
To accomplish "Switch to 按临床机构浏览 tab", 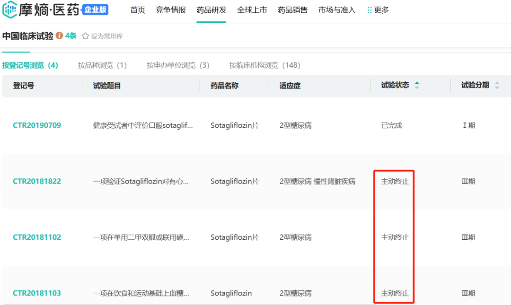I will pos(264,65).
